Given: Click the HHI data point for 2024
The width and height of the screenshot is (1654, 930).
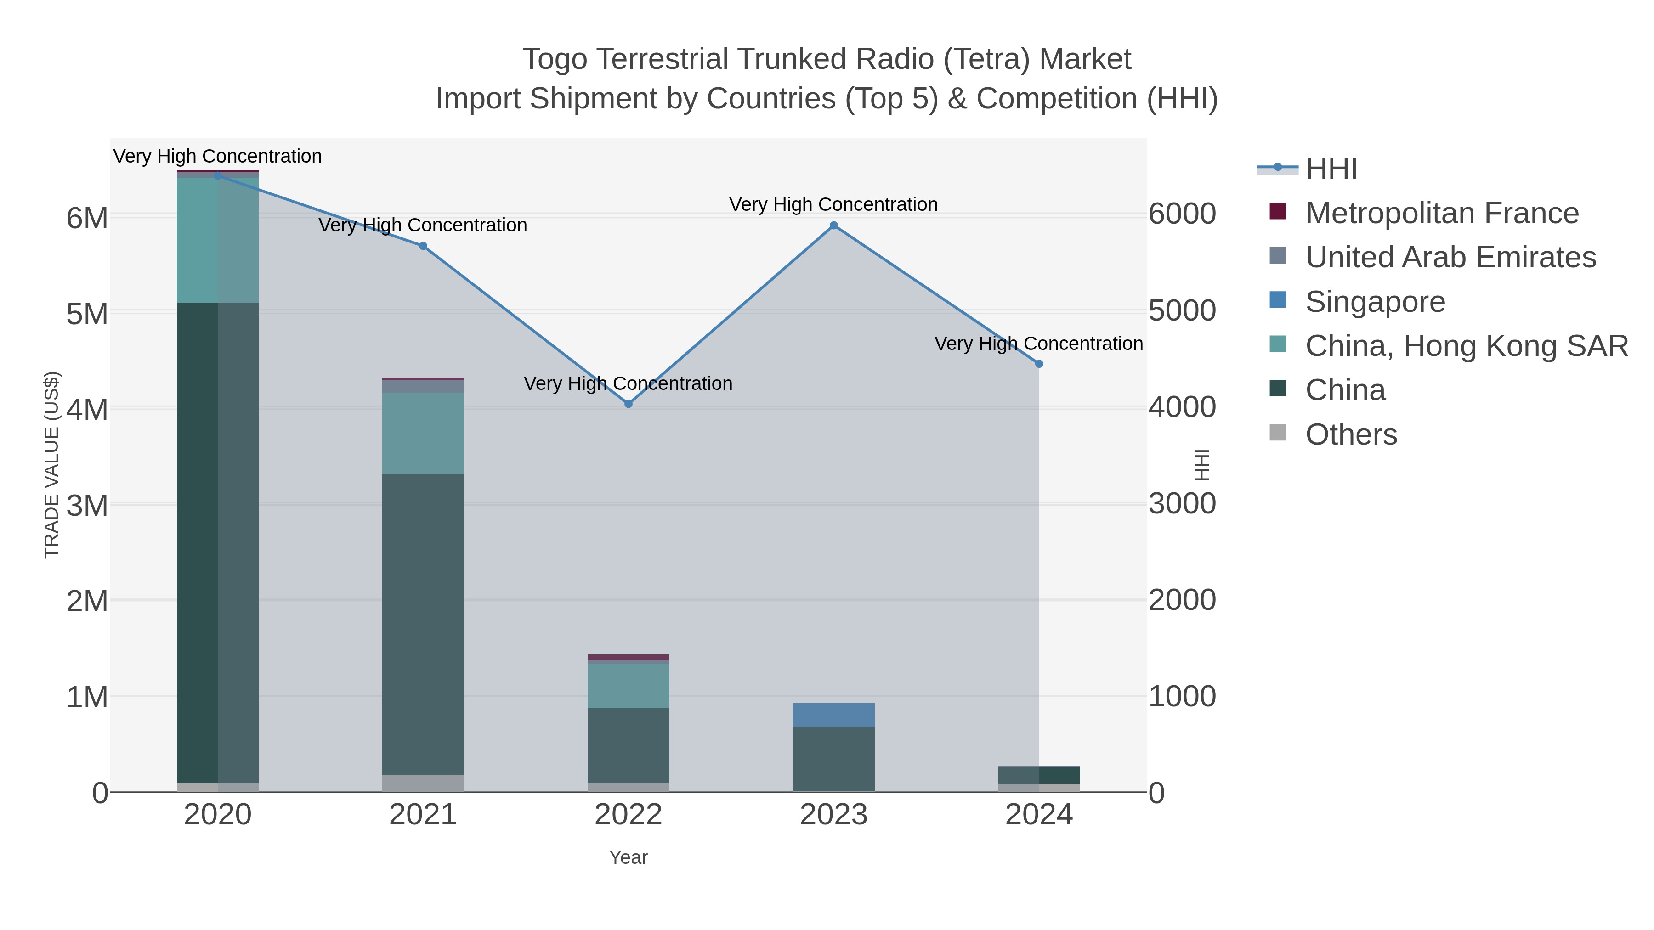Looking at the screenshot, I should 1040,364.
